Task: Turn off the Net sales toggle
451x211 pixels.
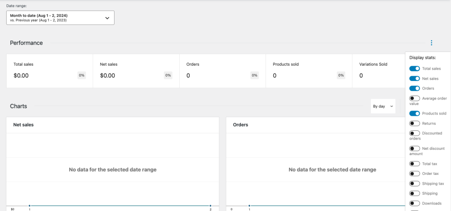Action: 414,78
